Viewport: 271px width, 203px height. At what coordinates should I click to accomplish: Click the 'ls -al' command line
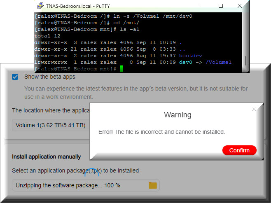click(87, 29)
